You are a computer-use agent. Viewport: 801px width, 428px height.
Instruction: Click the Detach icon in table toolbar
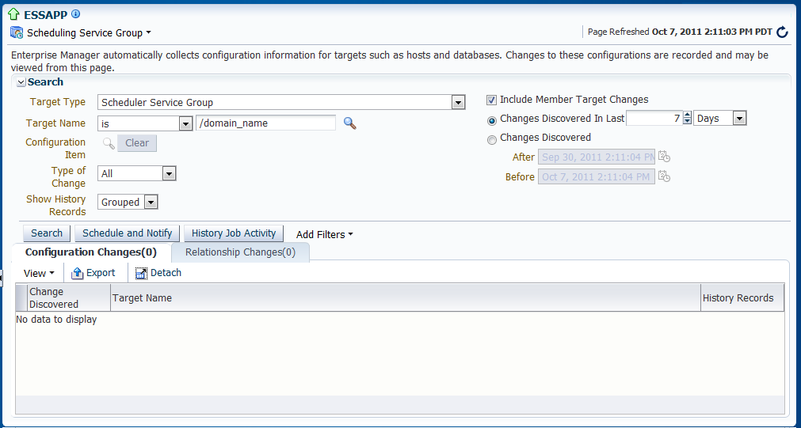[x=142, y=274]
